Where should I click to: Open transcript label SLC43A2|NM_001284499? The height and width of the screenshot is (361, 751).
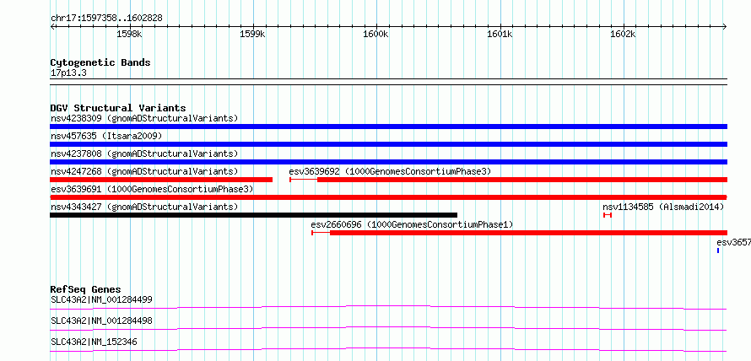(101, 299)
